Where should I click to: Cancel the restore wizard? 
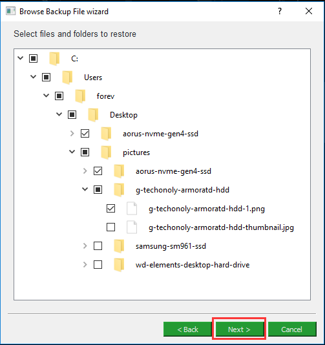[292, 329]
